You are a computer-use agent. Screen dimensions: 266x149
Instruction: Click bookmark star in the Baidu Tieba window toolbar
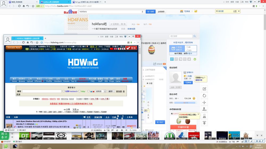[33, 6]
